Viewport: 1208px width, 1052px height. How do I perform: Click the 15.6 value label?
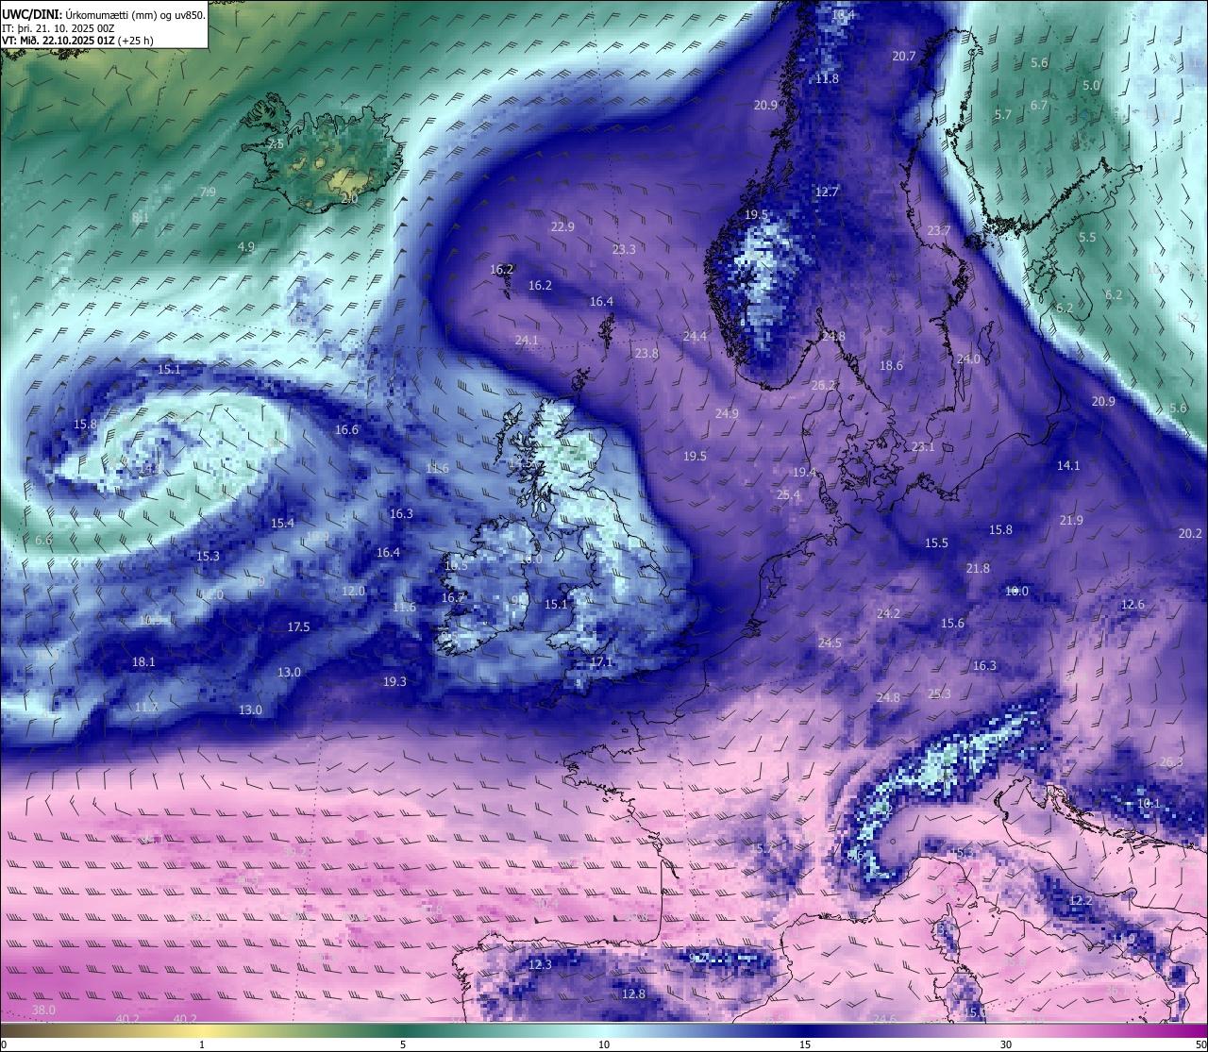tap(952, 624)
